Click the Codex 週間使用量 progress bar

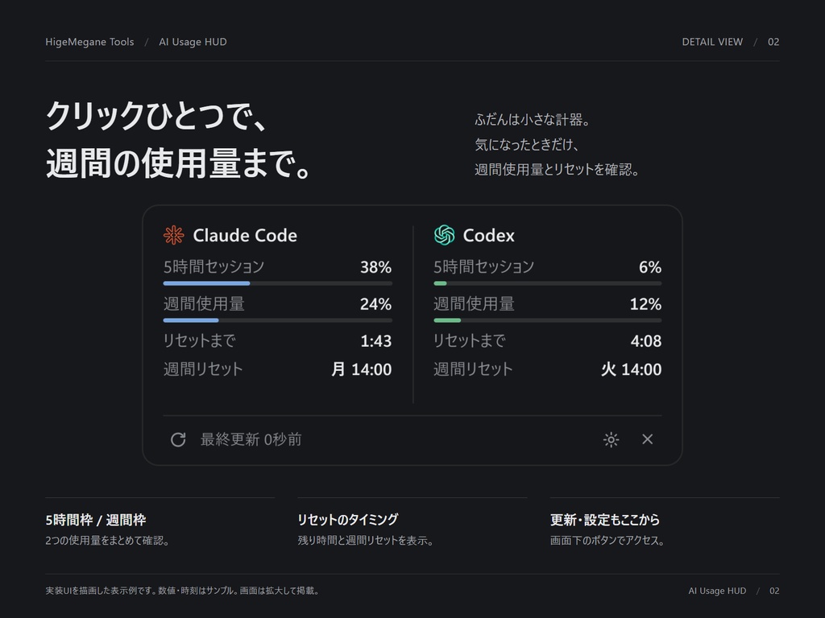(547, 320)
